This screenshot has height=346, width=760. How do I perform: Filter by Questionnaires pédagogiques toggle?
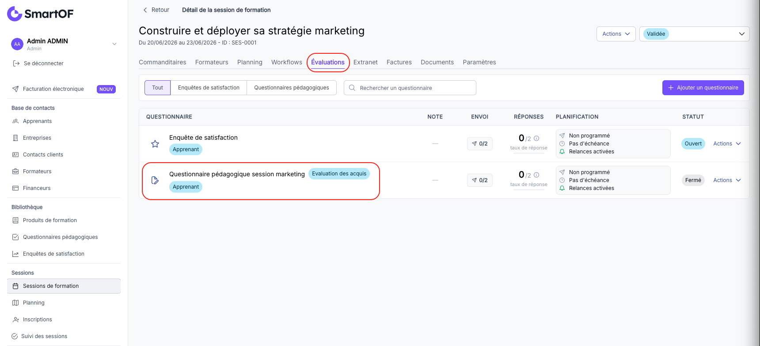(292, 88)
